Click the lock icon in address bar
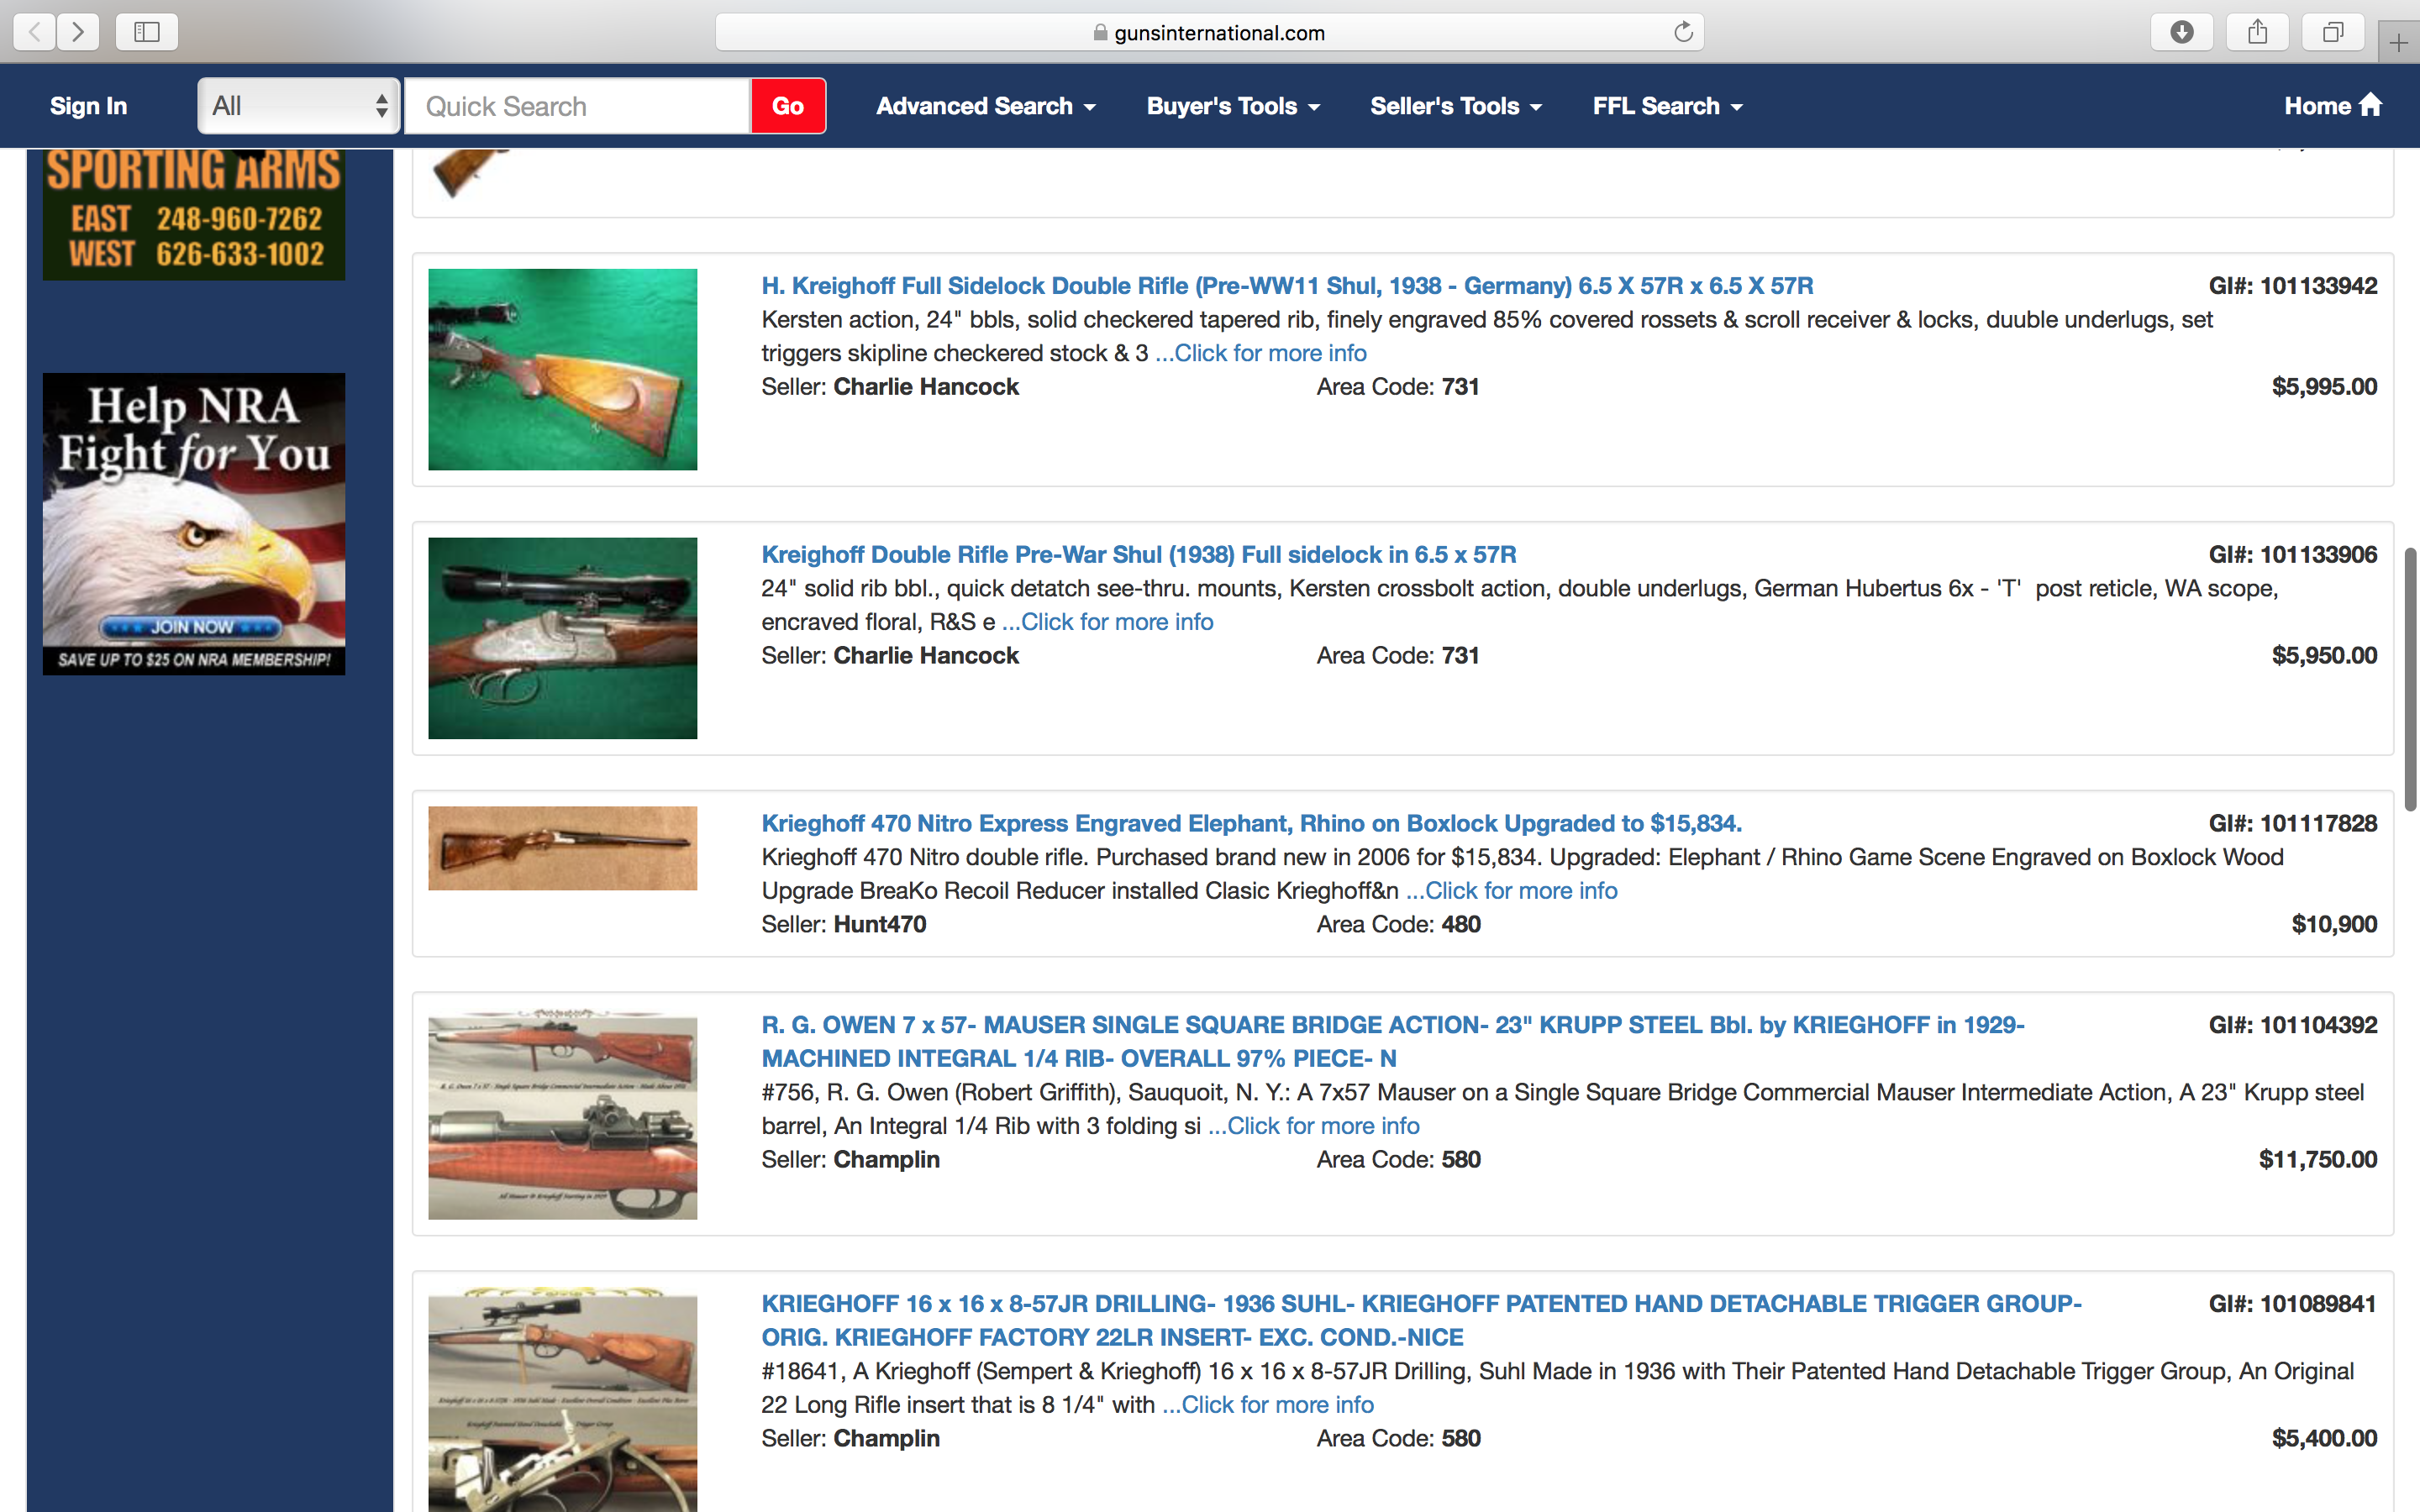 pyautogui.click(x=1100, y=32)
